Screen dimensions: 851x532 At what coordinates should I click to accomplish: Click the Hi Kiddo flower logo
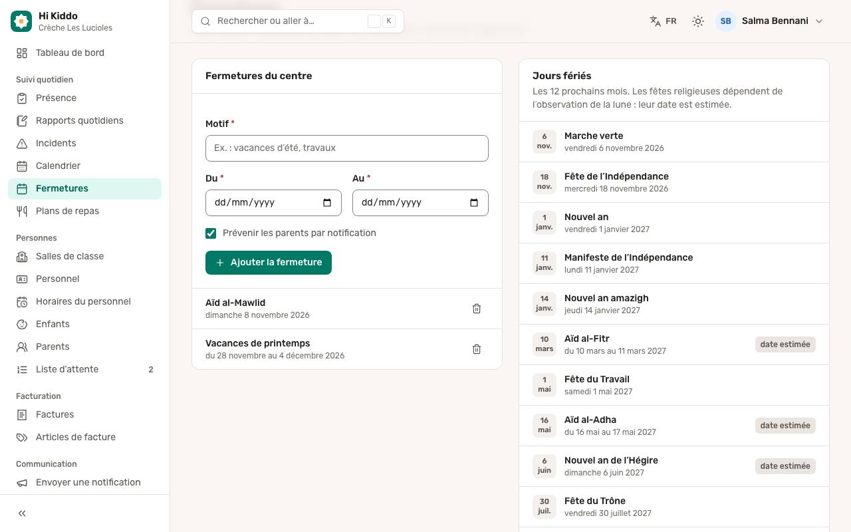(21, 21)
